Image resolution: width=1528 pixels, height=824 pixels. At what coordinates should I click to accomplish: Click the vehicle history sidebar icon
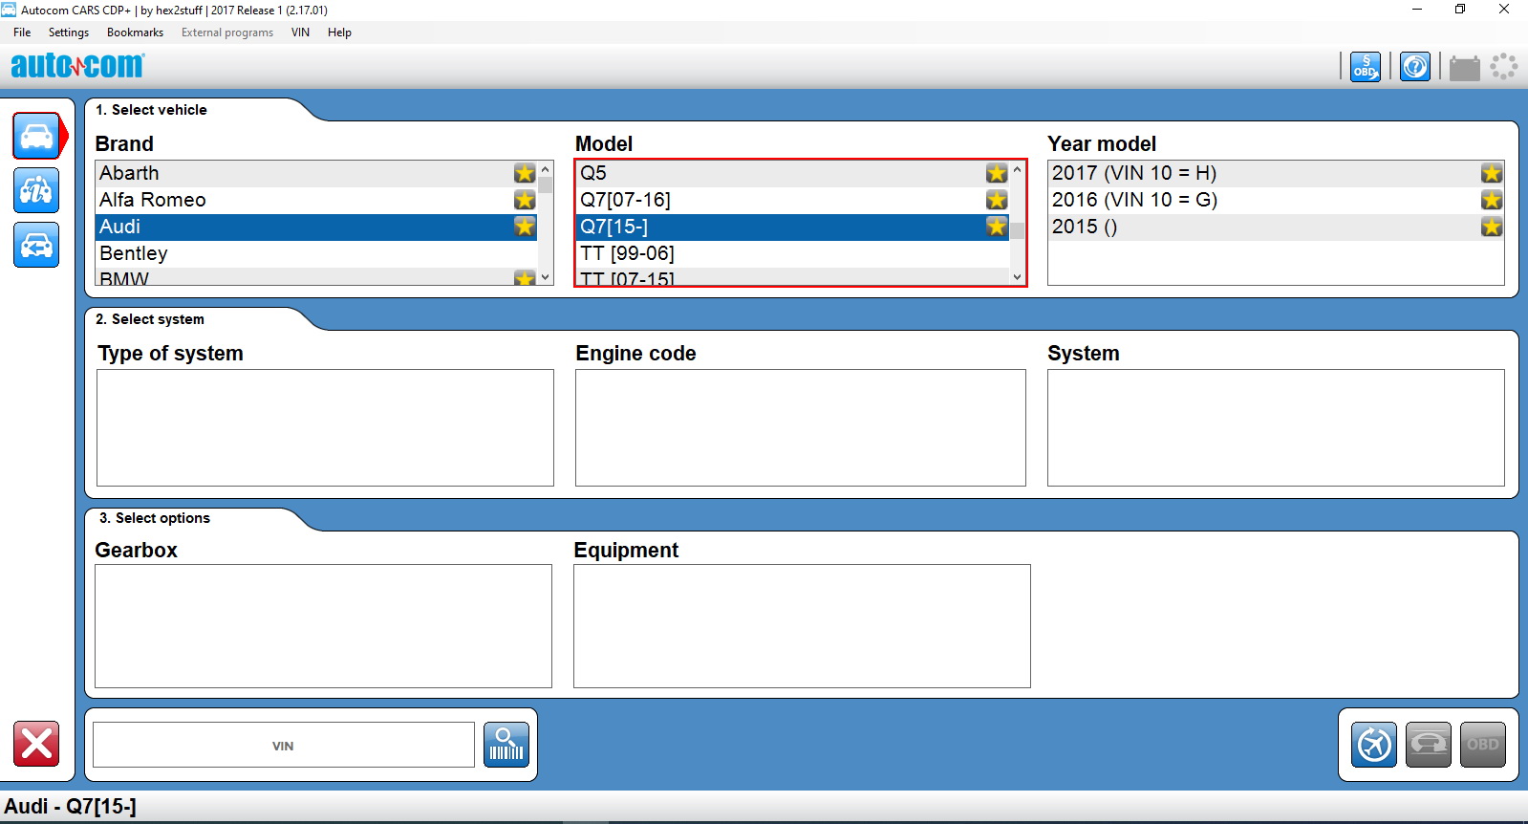click(x=36, y=246)
